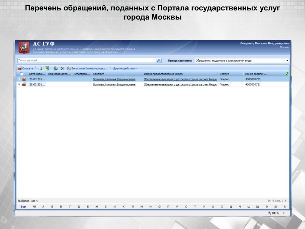Click status Подано in row 4000000720

point(225,79)
